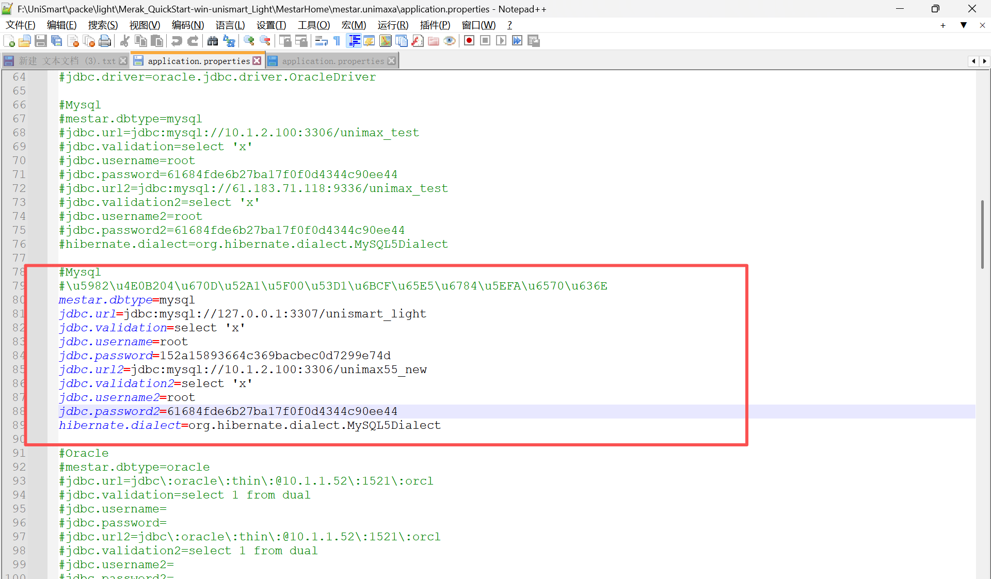991x579 pixels.
Task: Click the Save All toolbar icon
Action: (x=57, y=41)
